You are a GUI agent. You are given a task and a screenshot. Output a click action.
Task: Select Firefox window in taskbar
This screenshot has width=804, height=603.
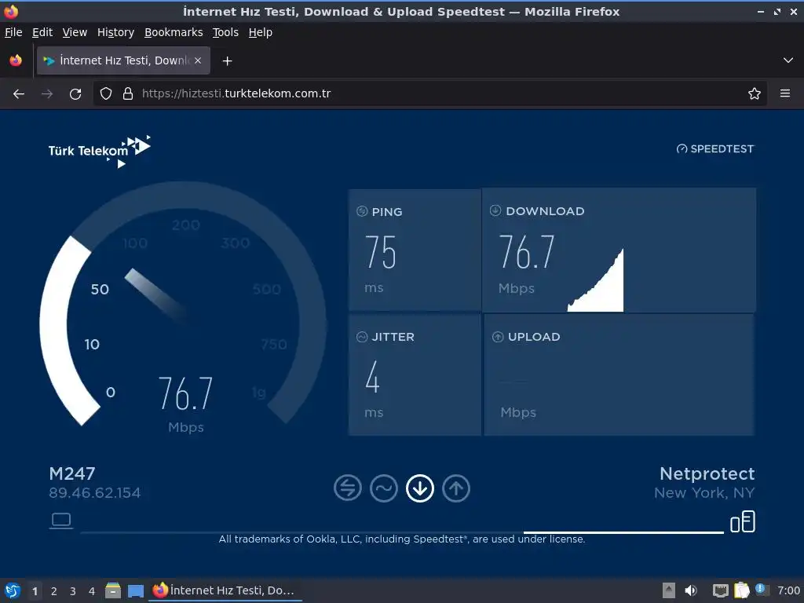(x=225, y=590)
